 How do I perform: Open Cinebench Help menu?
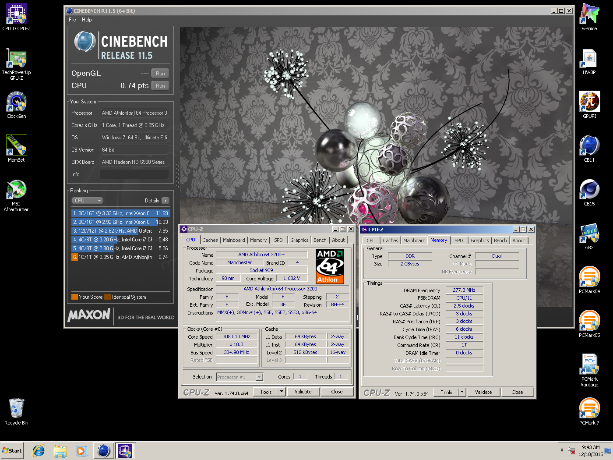tap(87, 20)
